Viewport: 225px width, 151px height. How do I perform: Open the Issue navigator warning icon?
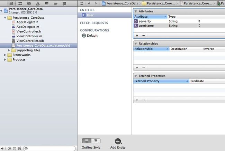[38, 3]
